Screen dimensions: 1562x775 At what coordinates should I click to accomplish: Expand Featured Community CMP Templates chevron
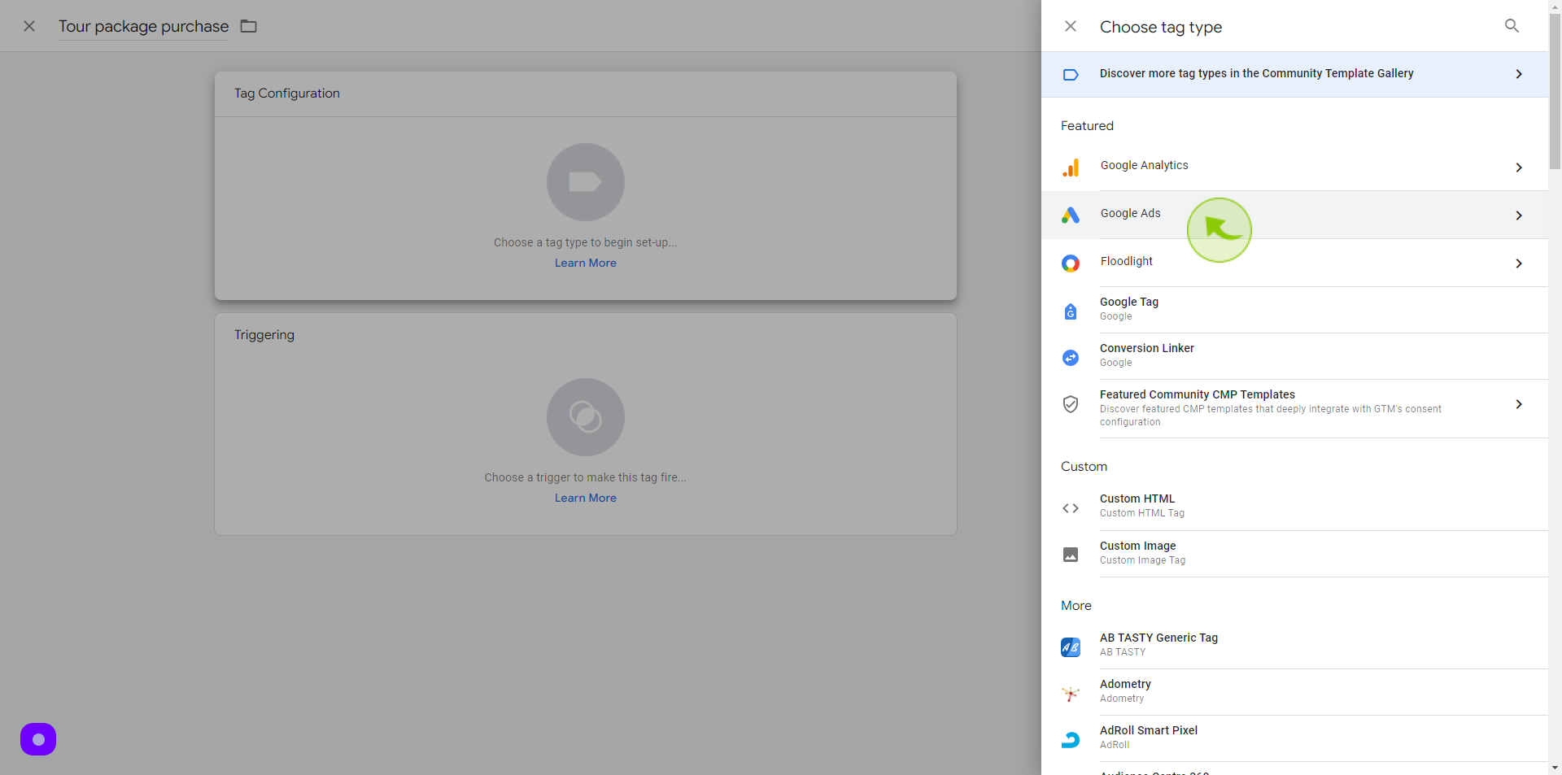click(1519, 404)
